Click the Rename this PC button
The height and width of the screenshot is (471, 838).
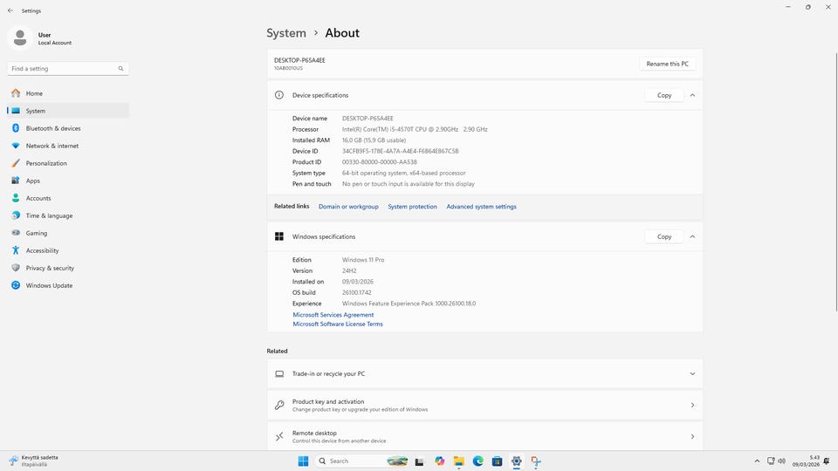tap(668, 64)
